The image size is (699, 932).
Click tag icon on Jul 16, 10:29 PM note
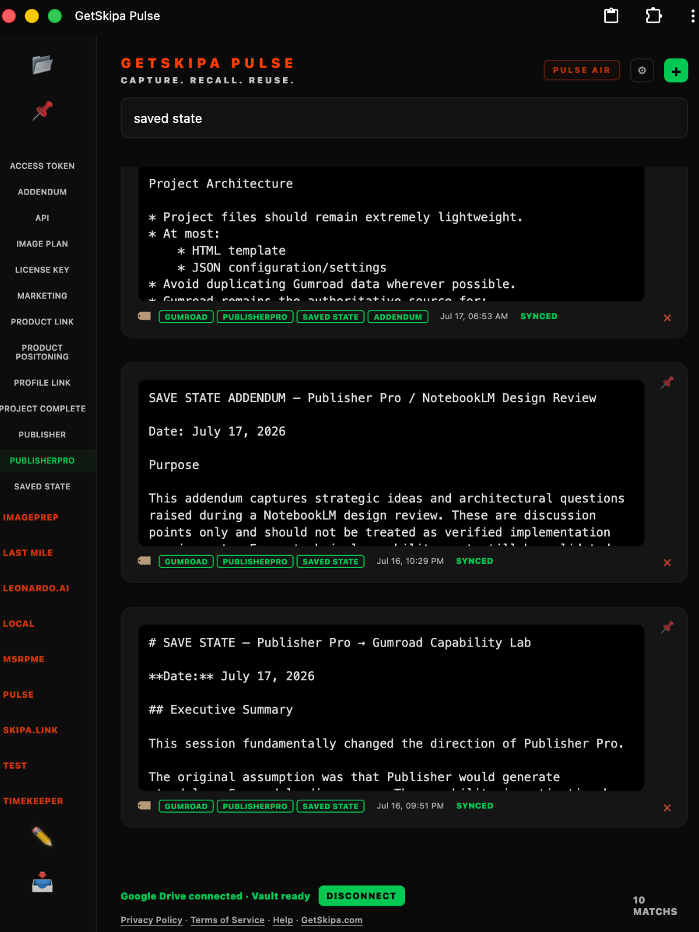(144, 561)
